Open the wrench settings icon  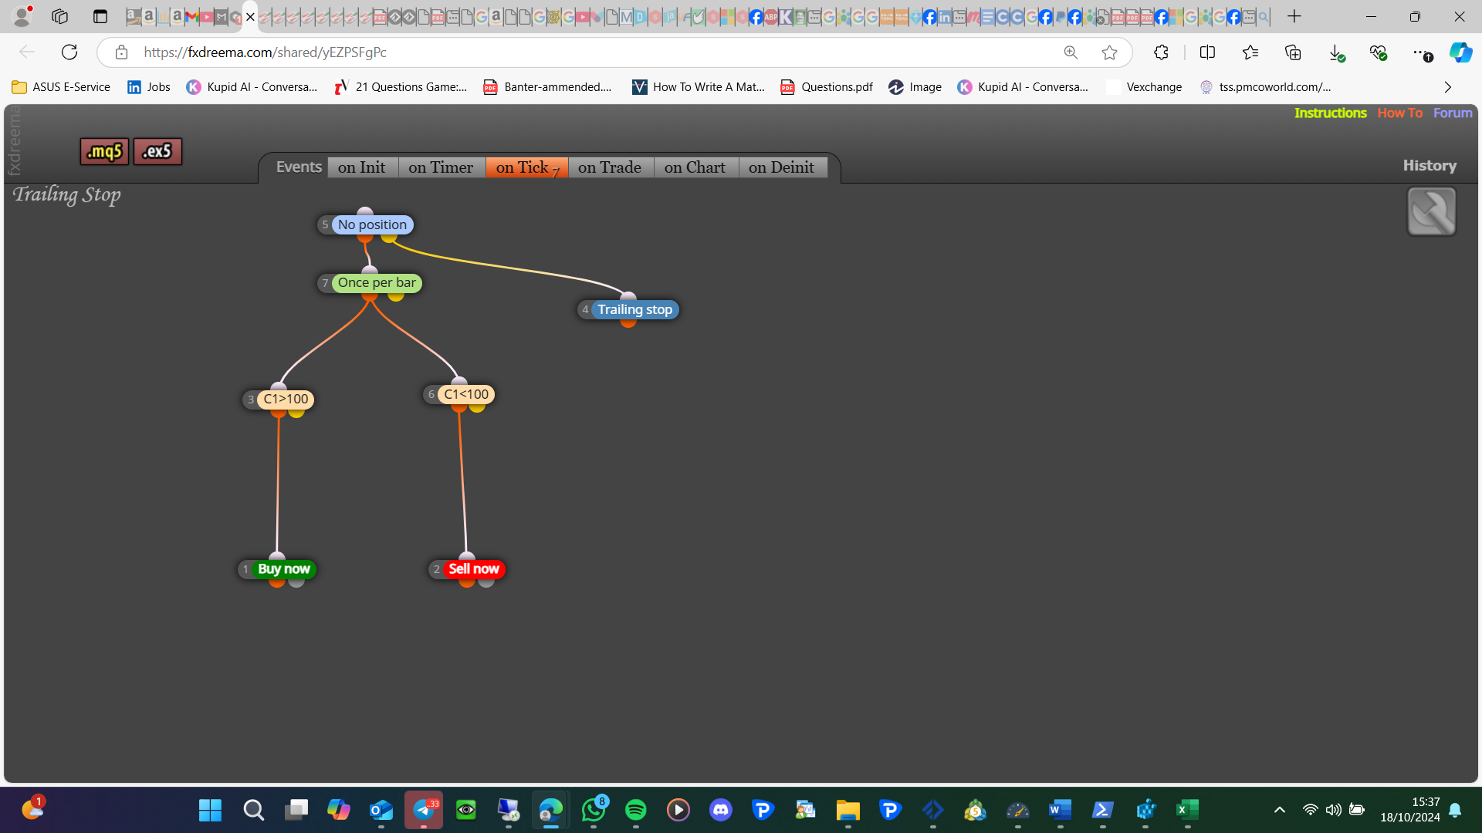coord(1432,211)
